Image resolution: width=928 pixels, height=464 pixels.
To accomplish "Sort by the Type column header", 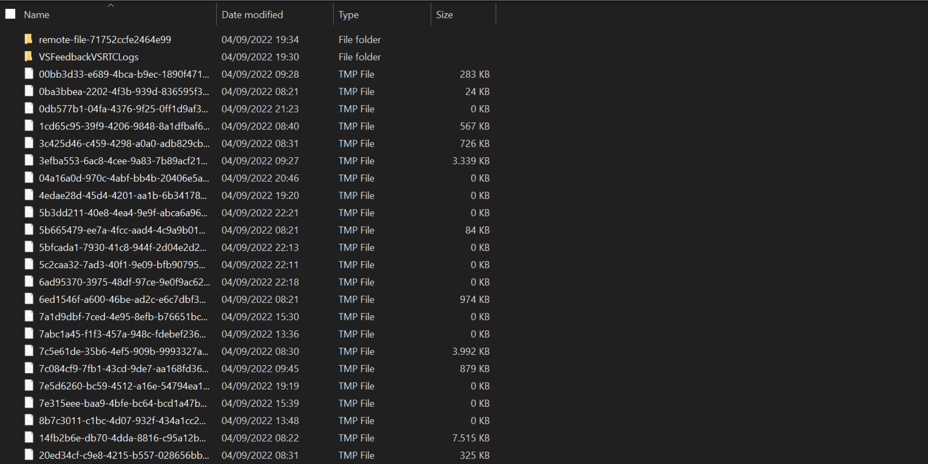I will click(x=348, y=15).
